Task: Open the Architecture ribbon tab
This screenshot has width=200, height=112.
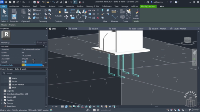Action: click(14, 6)
